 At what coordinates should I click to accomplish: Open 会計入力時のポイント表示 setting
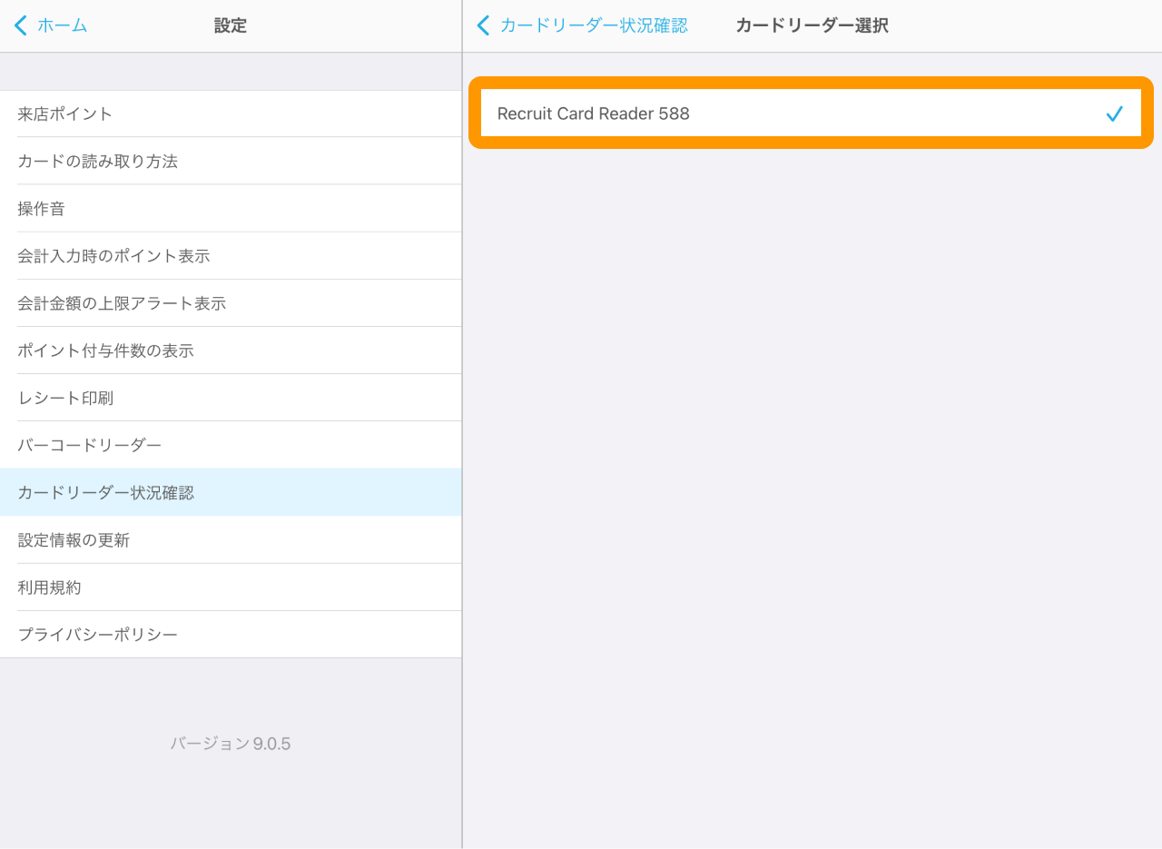coord(231,255)
